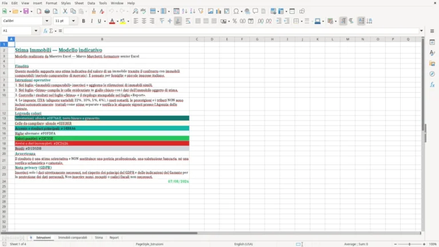Toggle Bold formatting
This screenshot has width=439, height=247.
click(x=83, y=21)
